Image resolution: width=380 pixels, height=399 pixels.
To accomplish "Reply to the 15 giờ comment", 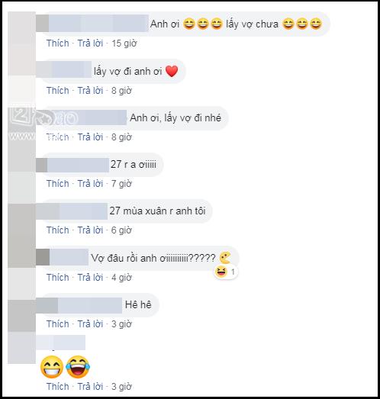I will 90,43.
